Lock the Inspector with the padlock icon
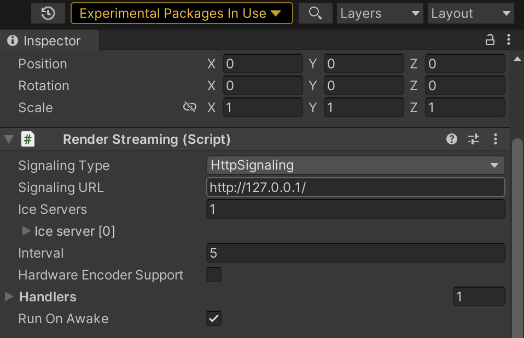The height and width of the screenshot is (338, 524). (x=490, y=39)
